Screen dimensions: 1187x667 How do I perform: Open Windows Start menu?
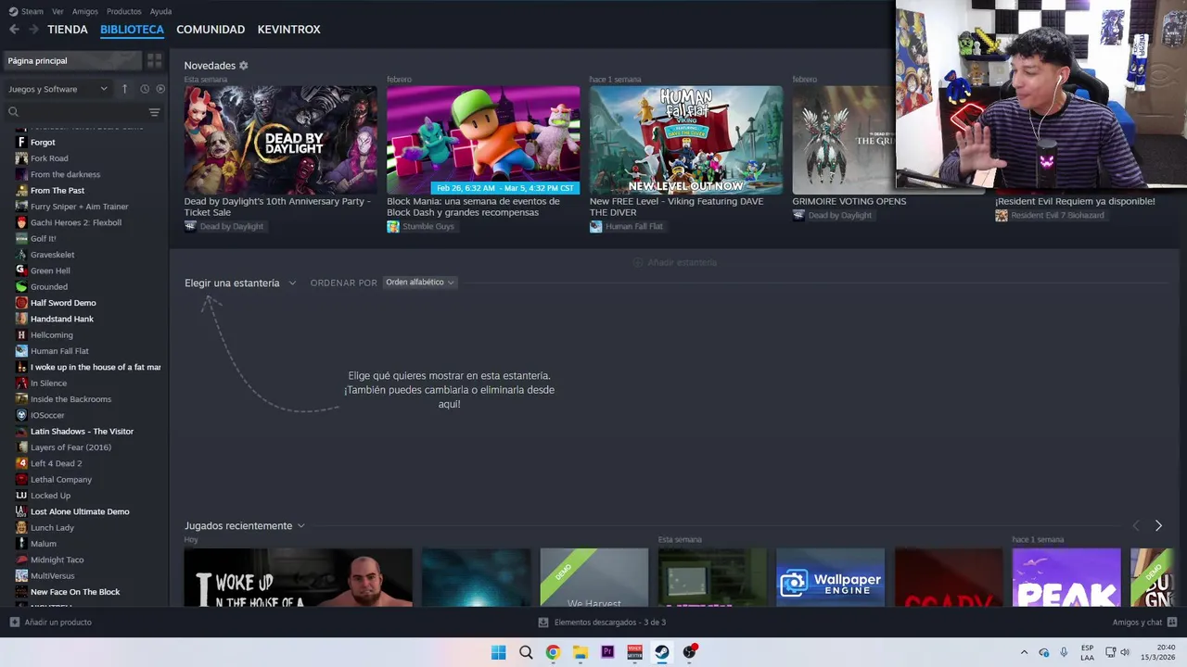499,652
